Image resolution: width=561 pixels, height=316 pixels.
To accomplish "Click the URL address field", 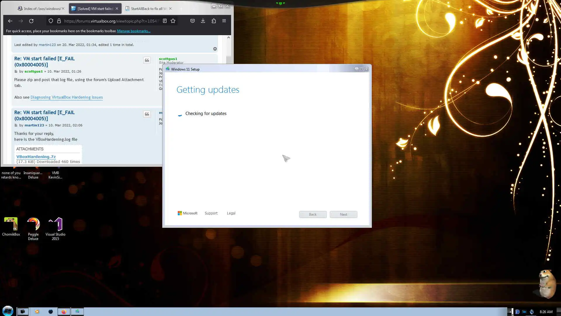I will 110,21.
